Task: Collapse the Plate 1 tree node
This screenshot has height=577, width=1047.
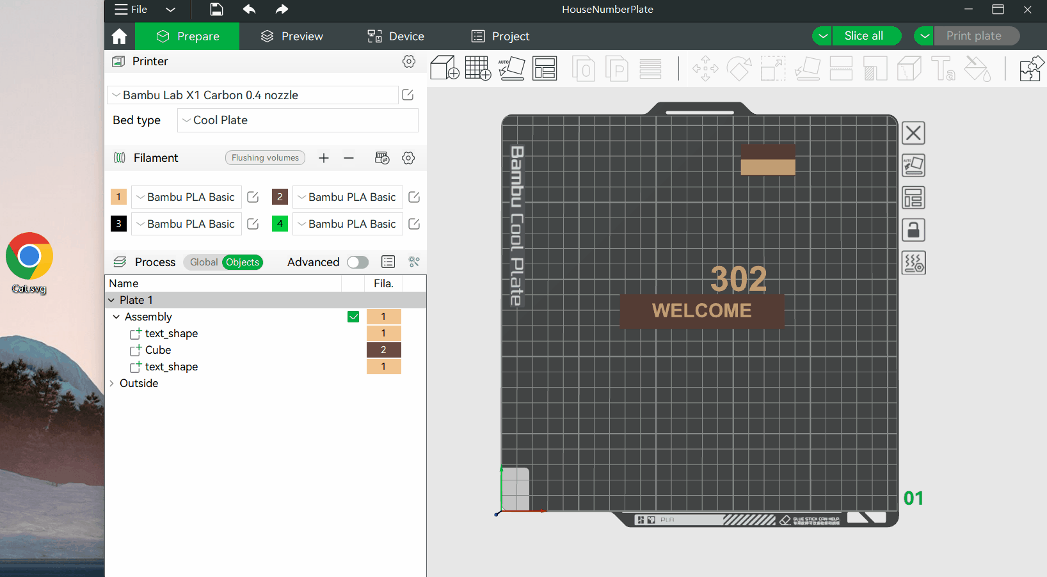Action: [x=111, y=300]
